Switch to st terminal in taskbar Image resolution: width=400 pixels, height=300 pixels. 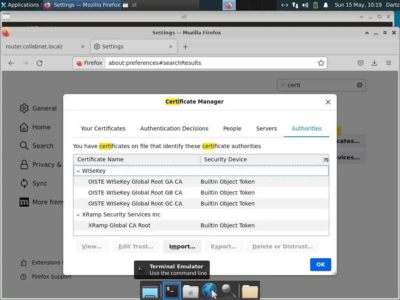coord(160,5)
